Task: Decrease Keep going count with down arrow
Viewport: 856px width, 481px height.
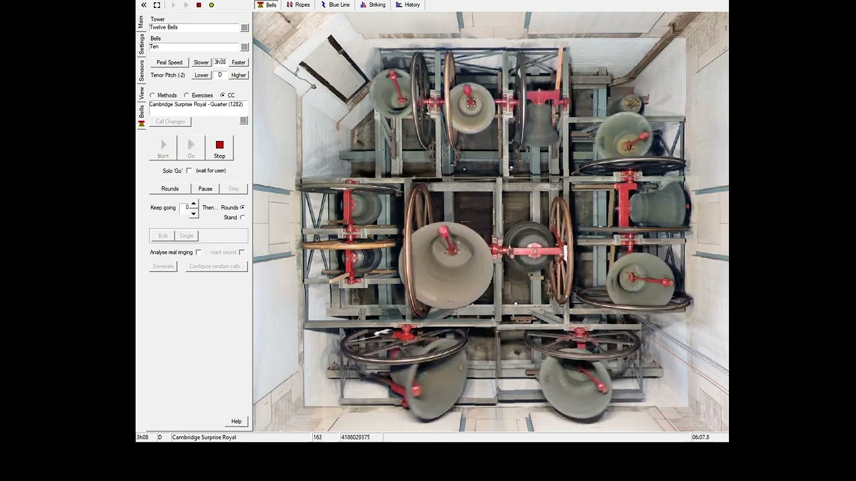Action: click(194, 214)
